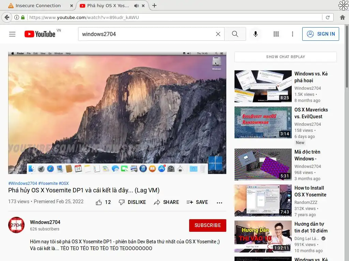Click the #OSX hashtag
The height and width of the screenshot is (261, 349).
pyautogui.click(x=64, y=183)
